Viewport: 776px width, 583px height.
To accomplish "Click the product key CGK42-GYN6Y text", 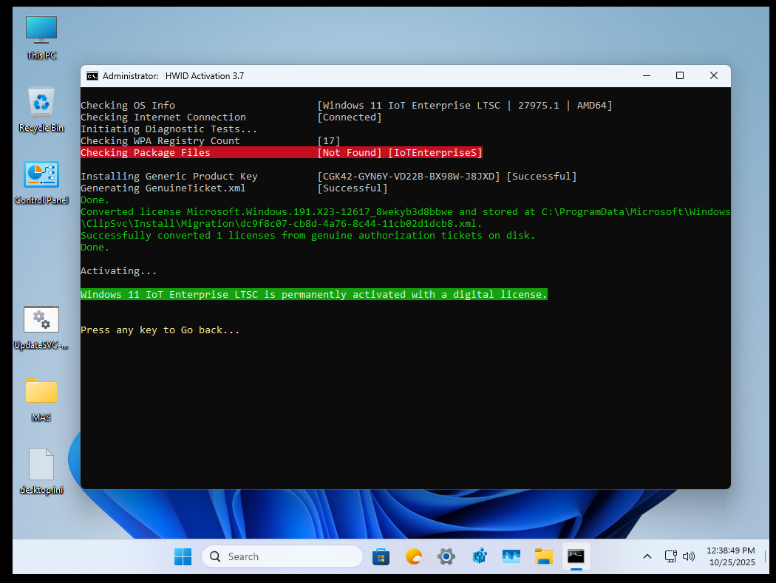I will 409,176.
